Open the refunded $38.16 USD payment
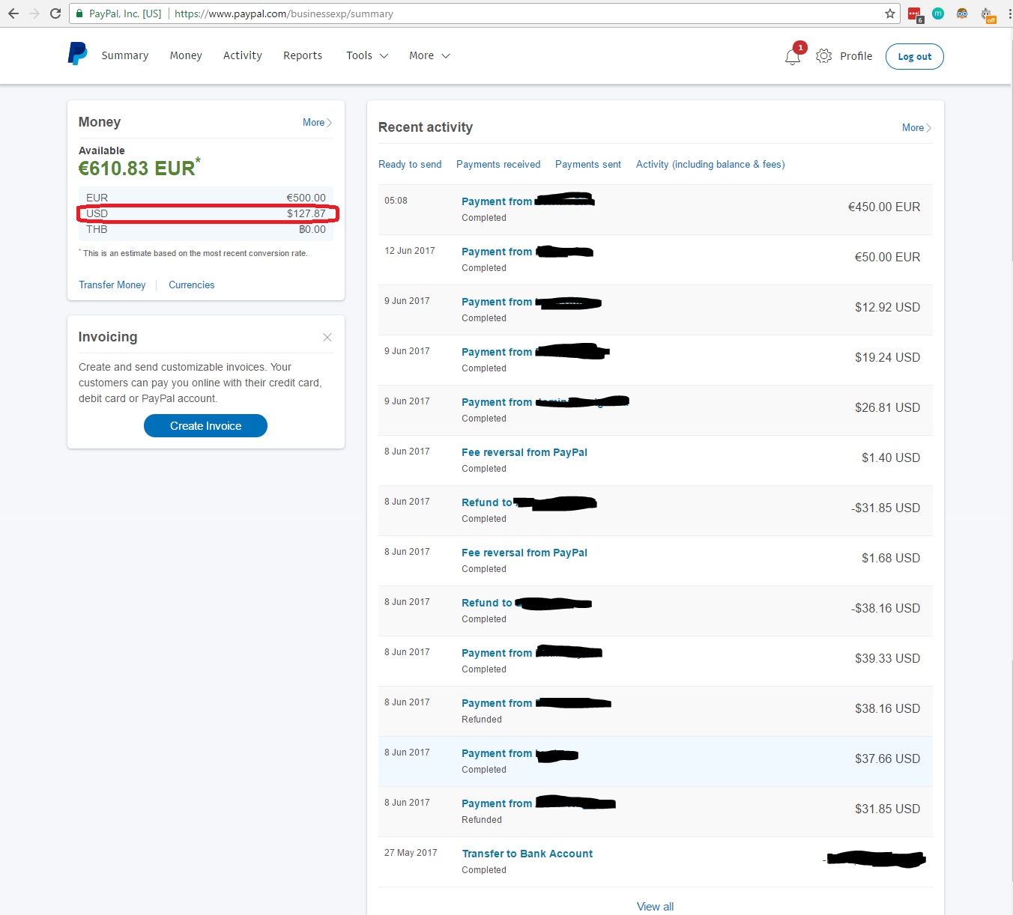Image resolution: width=1013 pixels, height=915 pixels. 656,711
